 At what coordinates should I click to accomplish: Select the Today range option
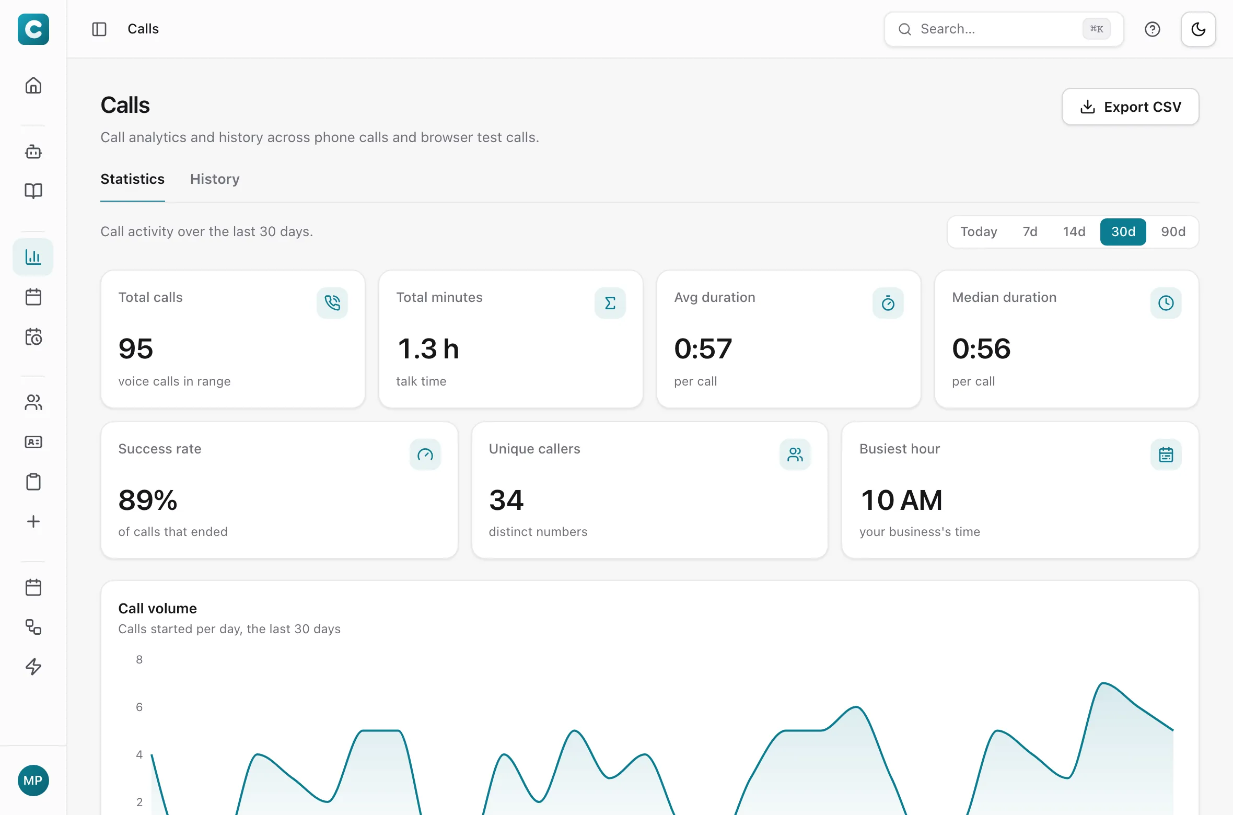pos(979,232)
